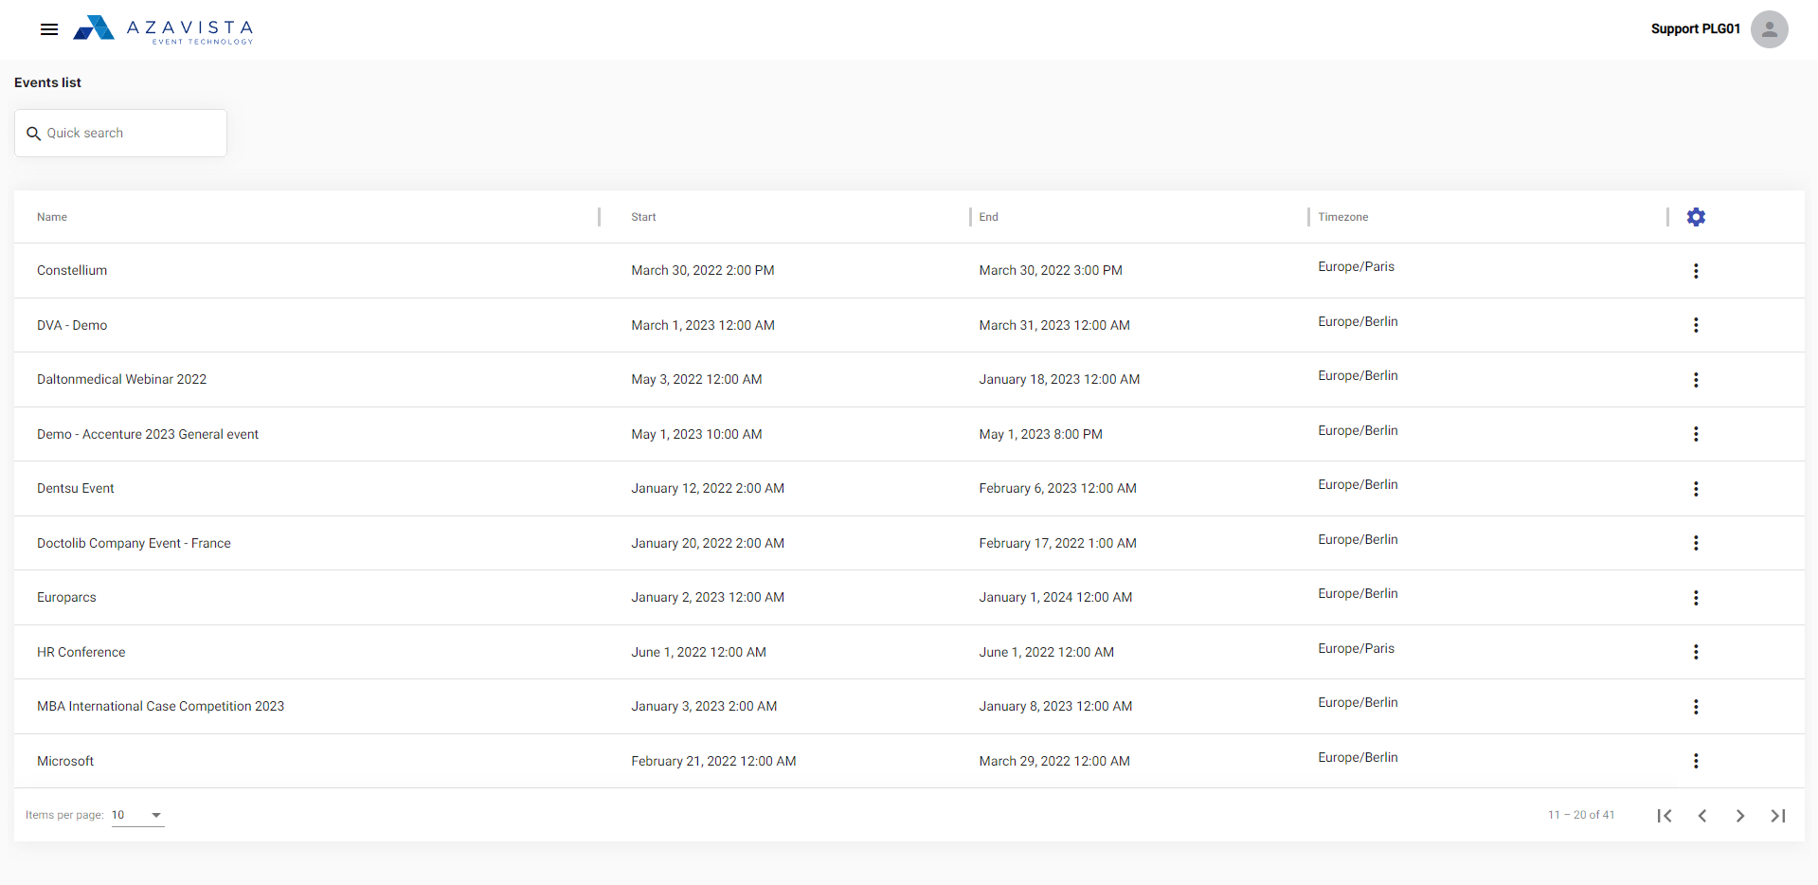The width and height of the screenshot is (1818, 885).
Task: Go to the next page of events
Action: click(1740, 816)
